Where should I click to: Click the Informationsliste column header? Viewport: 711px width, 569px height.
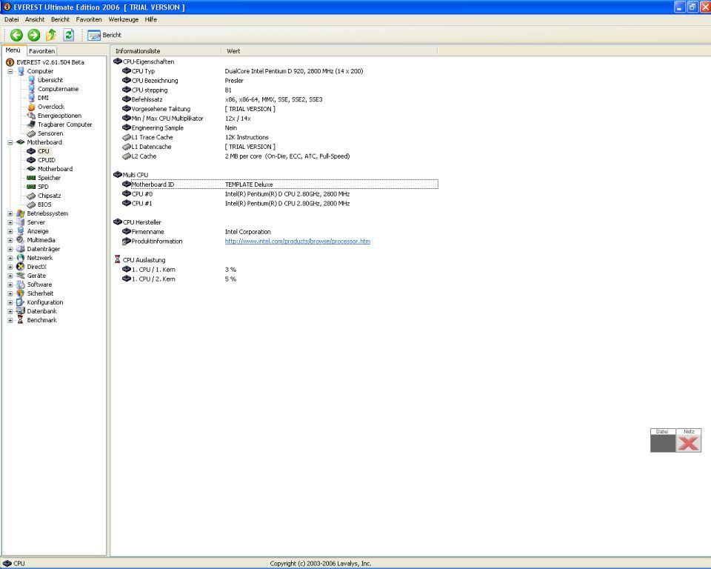pyautogui.click(x=166, y=51)
